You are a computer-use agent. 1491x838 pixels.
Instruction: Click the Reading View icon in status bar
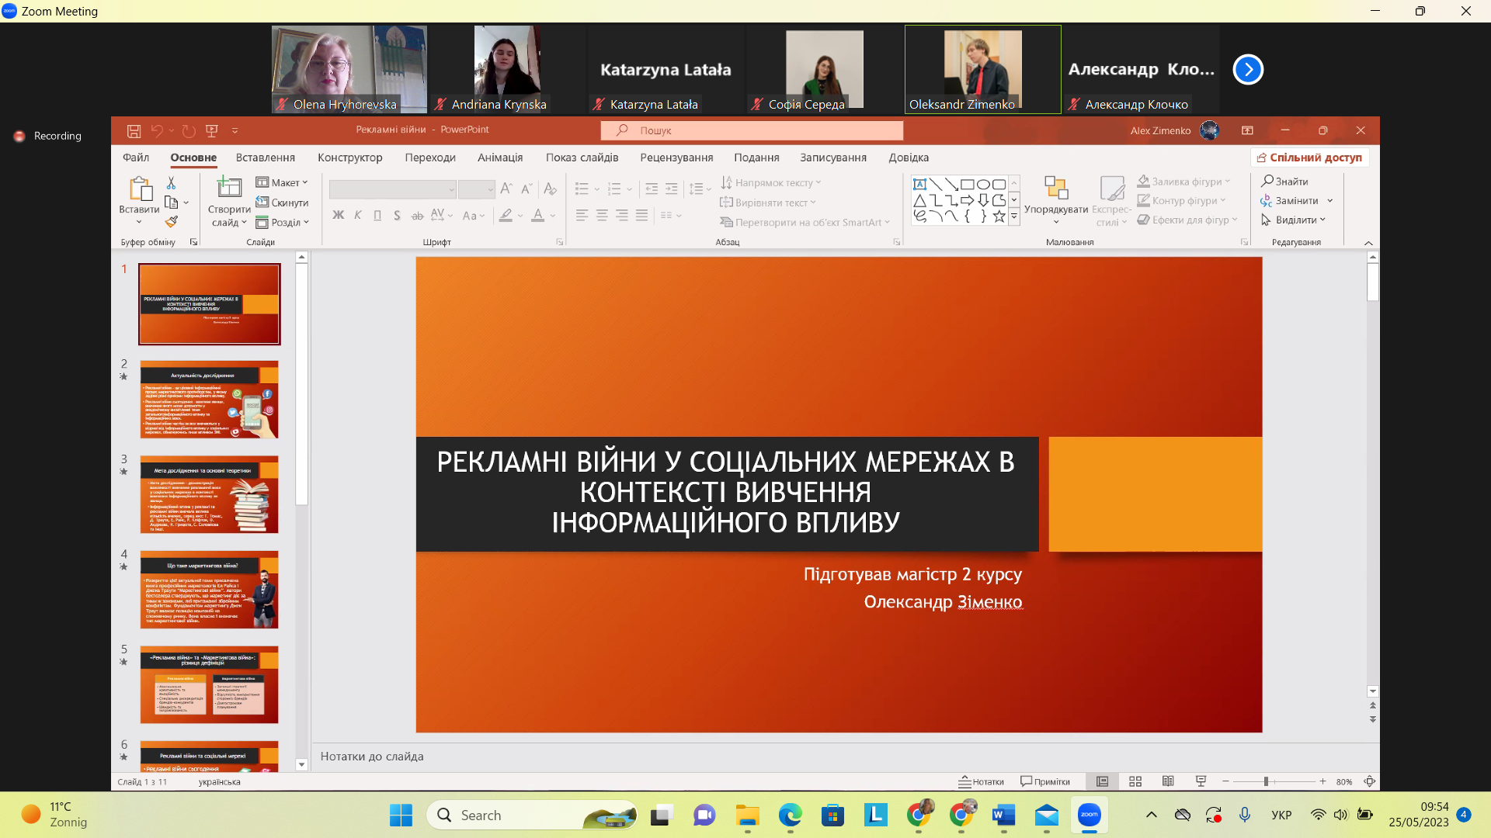1167,781
